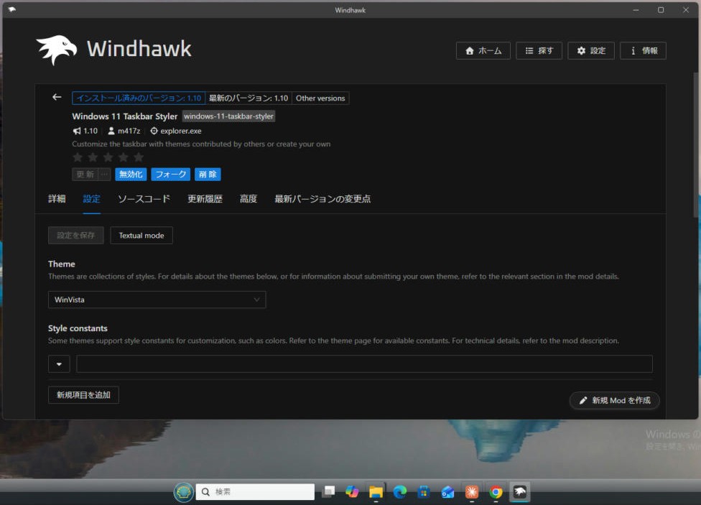701x505 pixels.
Task: Create a new mod with 新規 Mod を作成
Action: (614, 400)
